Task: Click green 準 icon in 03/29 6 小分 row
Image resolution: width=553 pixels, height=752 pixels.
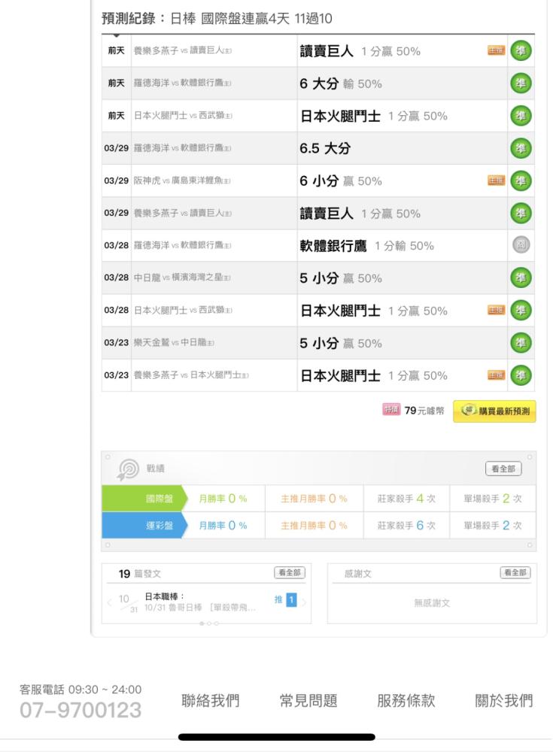Action: 521,180
